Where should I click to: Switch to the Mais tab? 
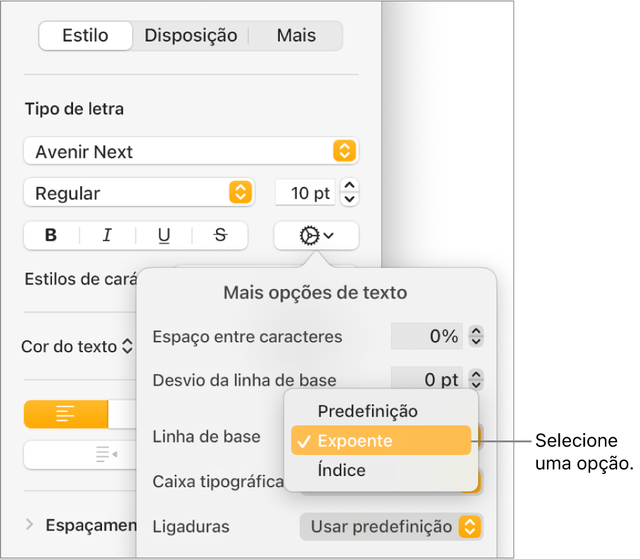click(296, 36)
